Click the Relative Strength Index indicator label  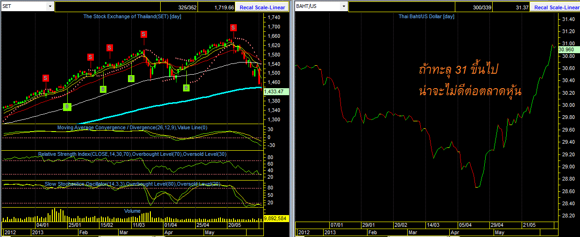(x=132, y=154)
